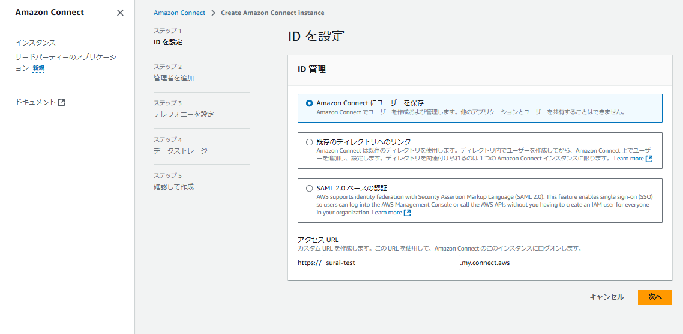Open the インスタンス page in sidebar
Image resolution: width=683 pixels, height=334 pixels.
point(36,43)
